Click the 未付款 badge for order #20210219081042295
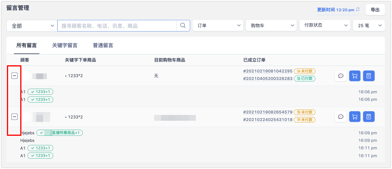Screen dimensions: 392x169 point(305,71)
